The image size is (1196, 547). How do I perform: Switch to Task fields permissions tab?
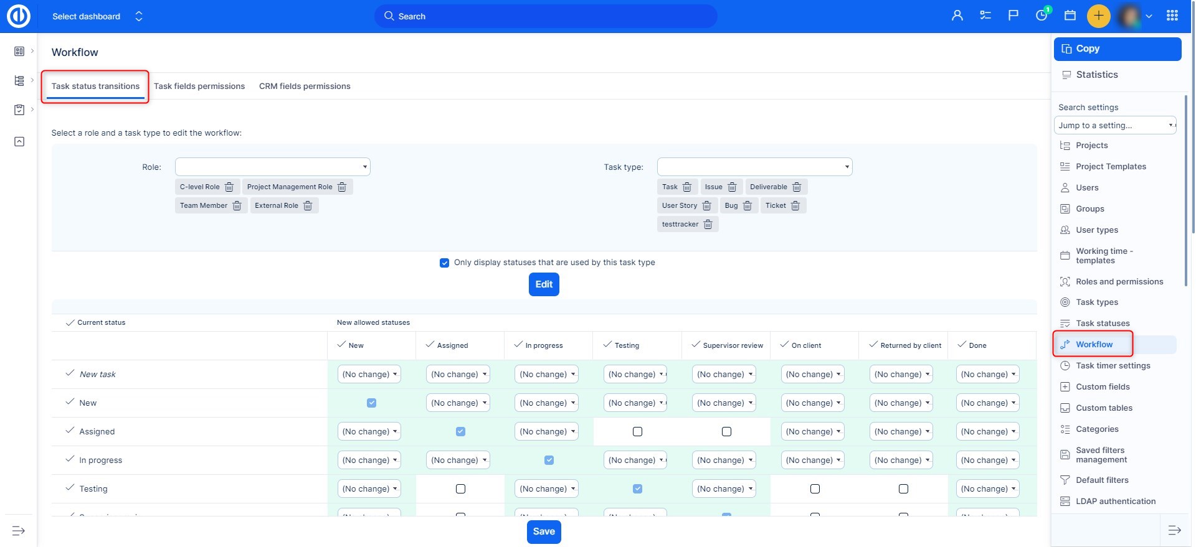pyautogui.click(x=199, y=86)
